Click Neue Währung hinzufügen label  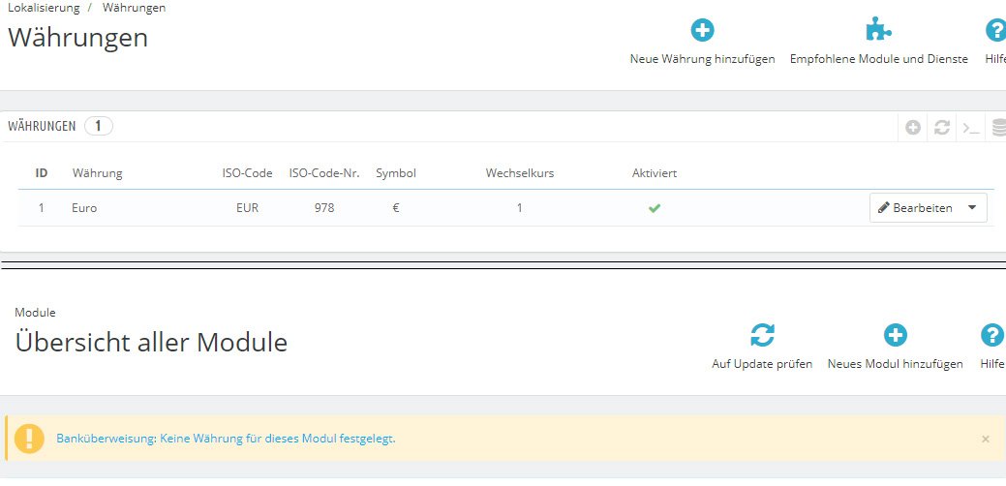coord(703,59)
